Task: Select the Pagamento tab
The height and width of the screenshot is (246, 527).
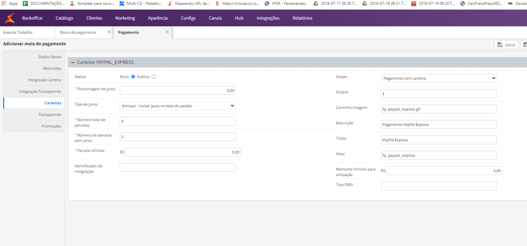Action: click(x=142, y=32)
